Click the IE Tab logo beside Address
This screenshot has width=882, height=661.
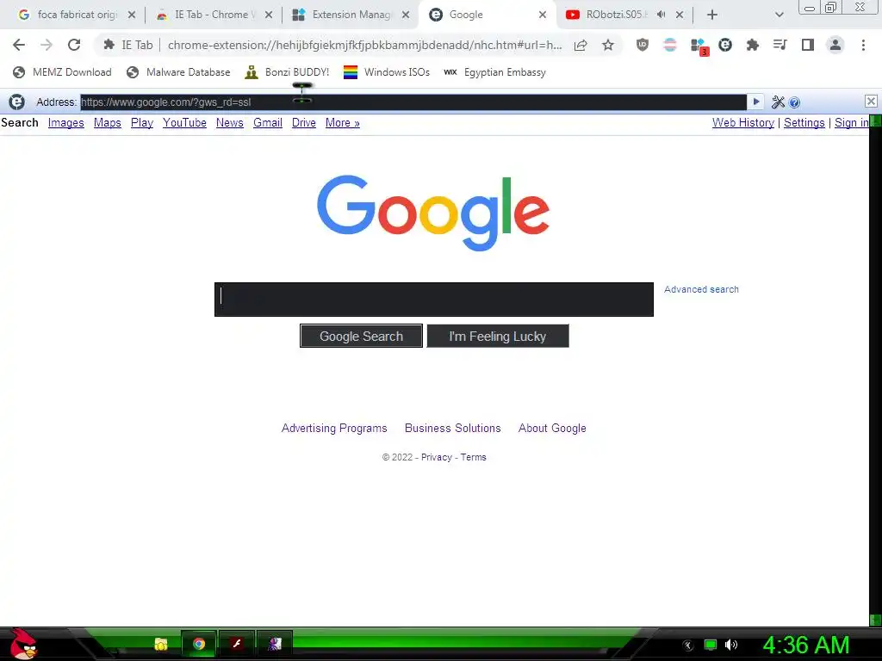tap(17, 102)
